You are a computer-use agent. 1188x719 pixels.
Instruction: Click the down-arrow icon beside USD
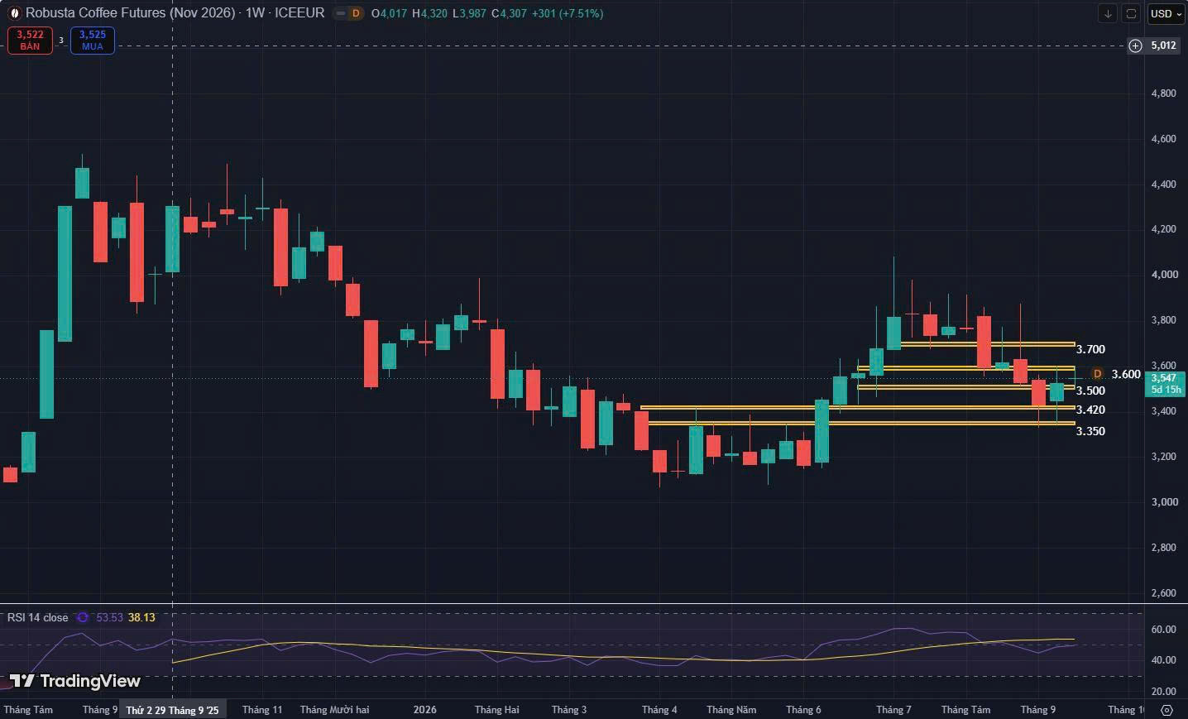tap(1108, 13)
